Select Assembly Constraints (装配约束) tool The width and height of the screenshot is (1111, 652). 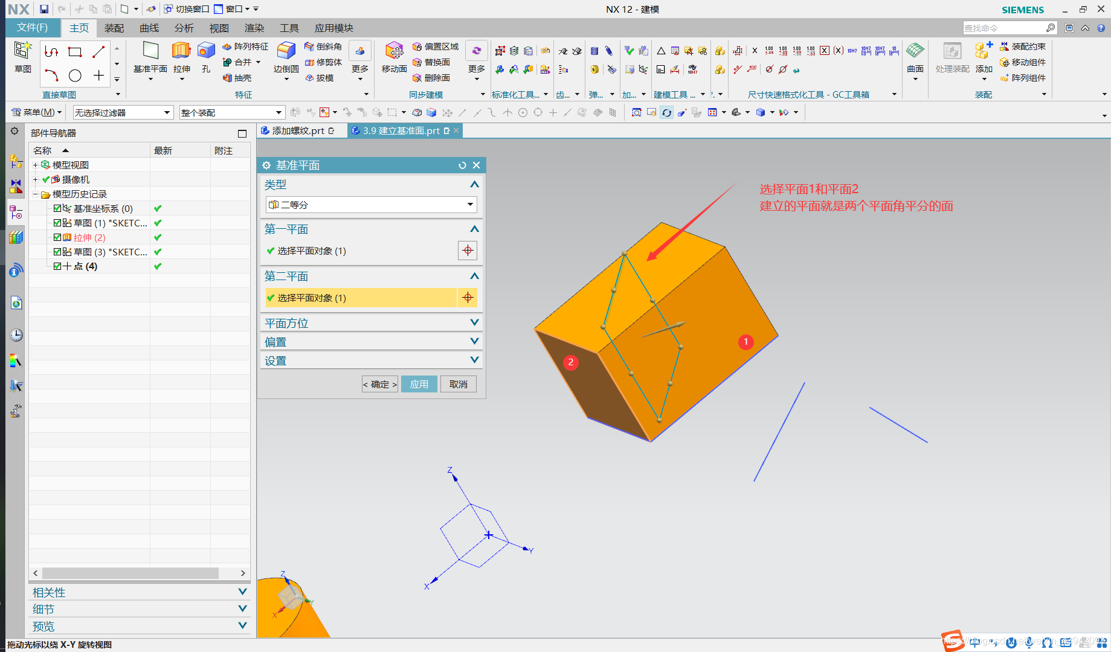1023,46
